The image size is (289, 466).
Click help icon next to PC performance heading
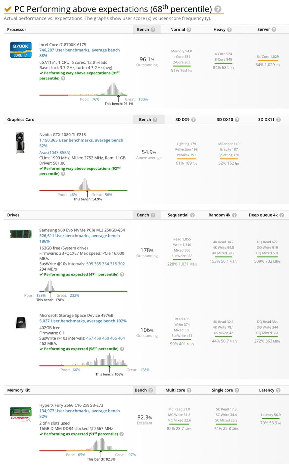click(x=218, y=9)
